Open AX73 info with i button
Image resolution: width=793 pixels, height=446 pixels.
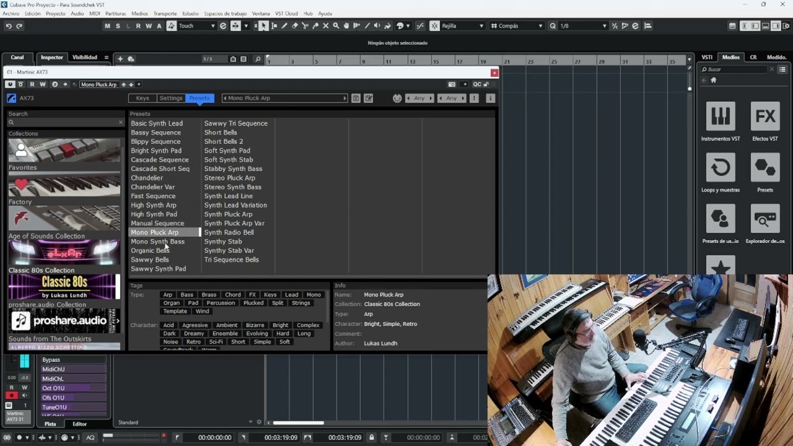click(490, 98)
